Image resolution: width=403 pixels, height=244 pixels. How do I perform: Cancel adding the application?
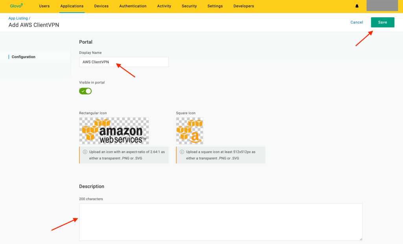coord(357,22)
